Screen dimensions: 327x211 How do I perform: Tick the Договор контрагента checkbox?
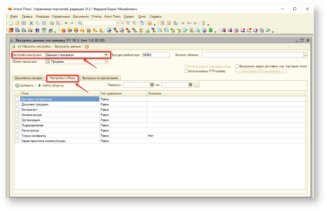pyautogui.click(x=17, y=99)
